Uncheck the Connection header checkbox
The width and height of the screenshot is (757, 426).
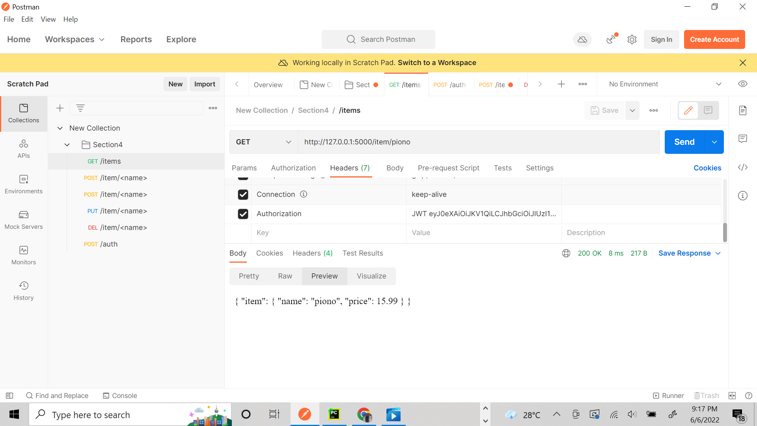click(243, 194)
